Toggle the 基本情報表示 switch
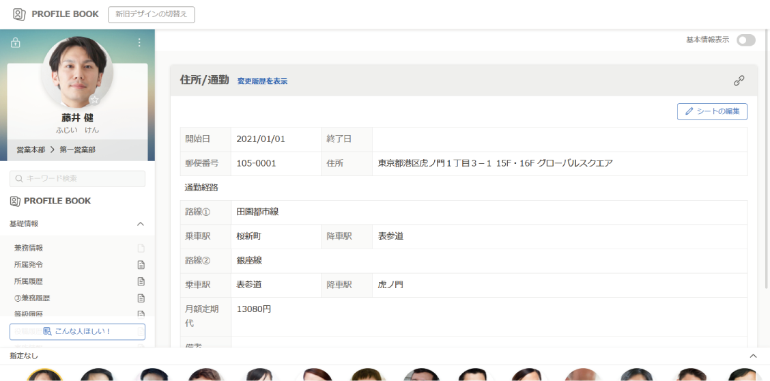The image size is (770, 381). click(745, 40)
